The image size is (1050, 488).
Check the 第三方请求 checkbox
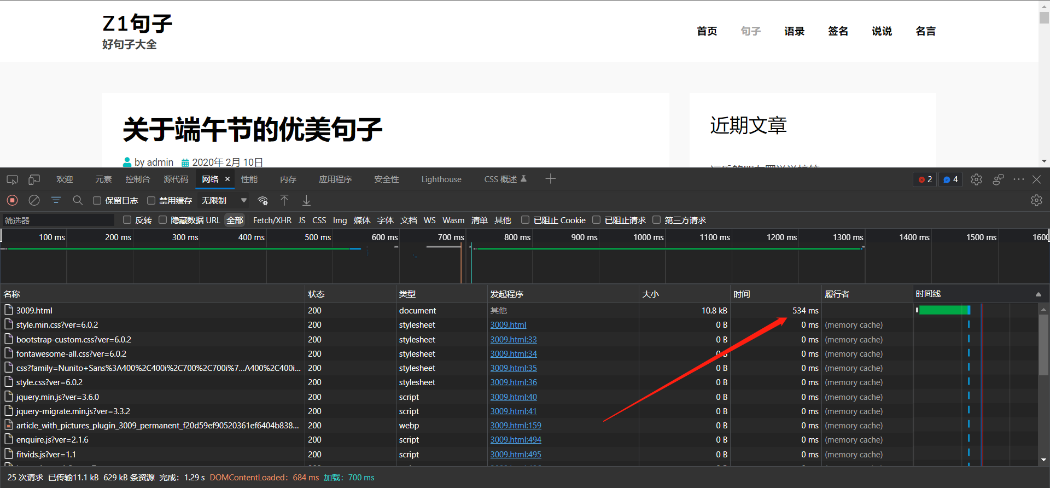pos(656,220)
